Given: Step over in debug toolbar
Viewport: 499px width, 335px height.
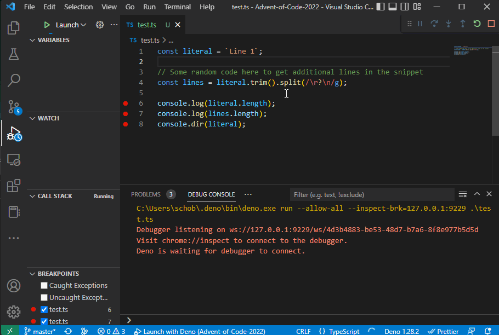Looking at the screenshot, I should 434,24.
